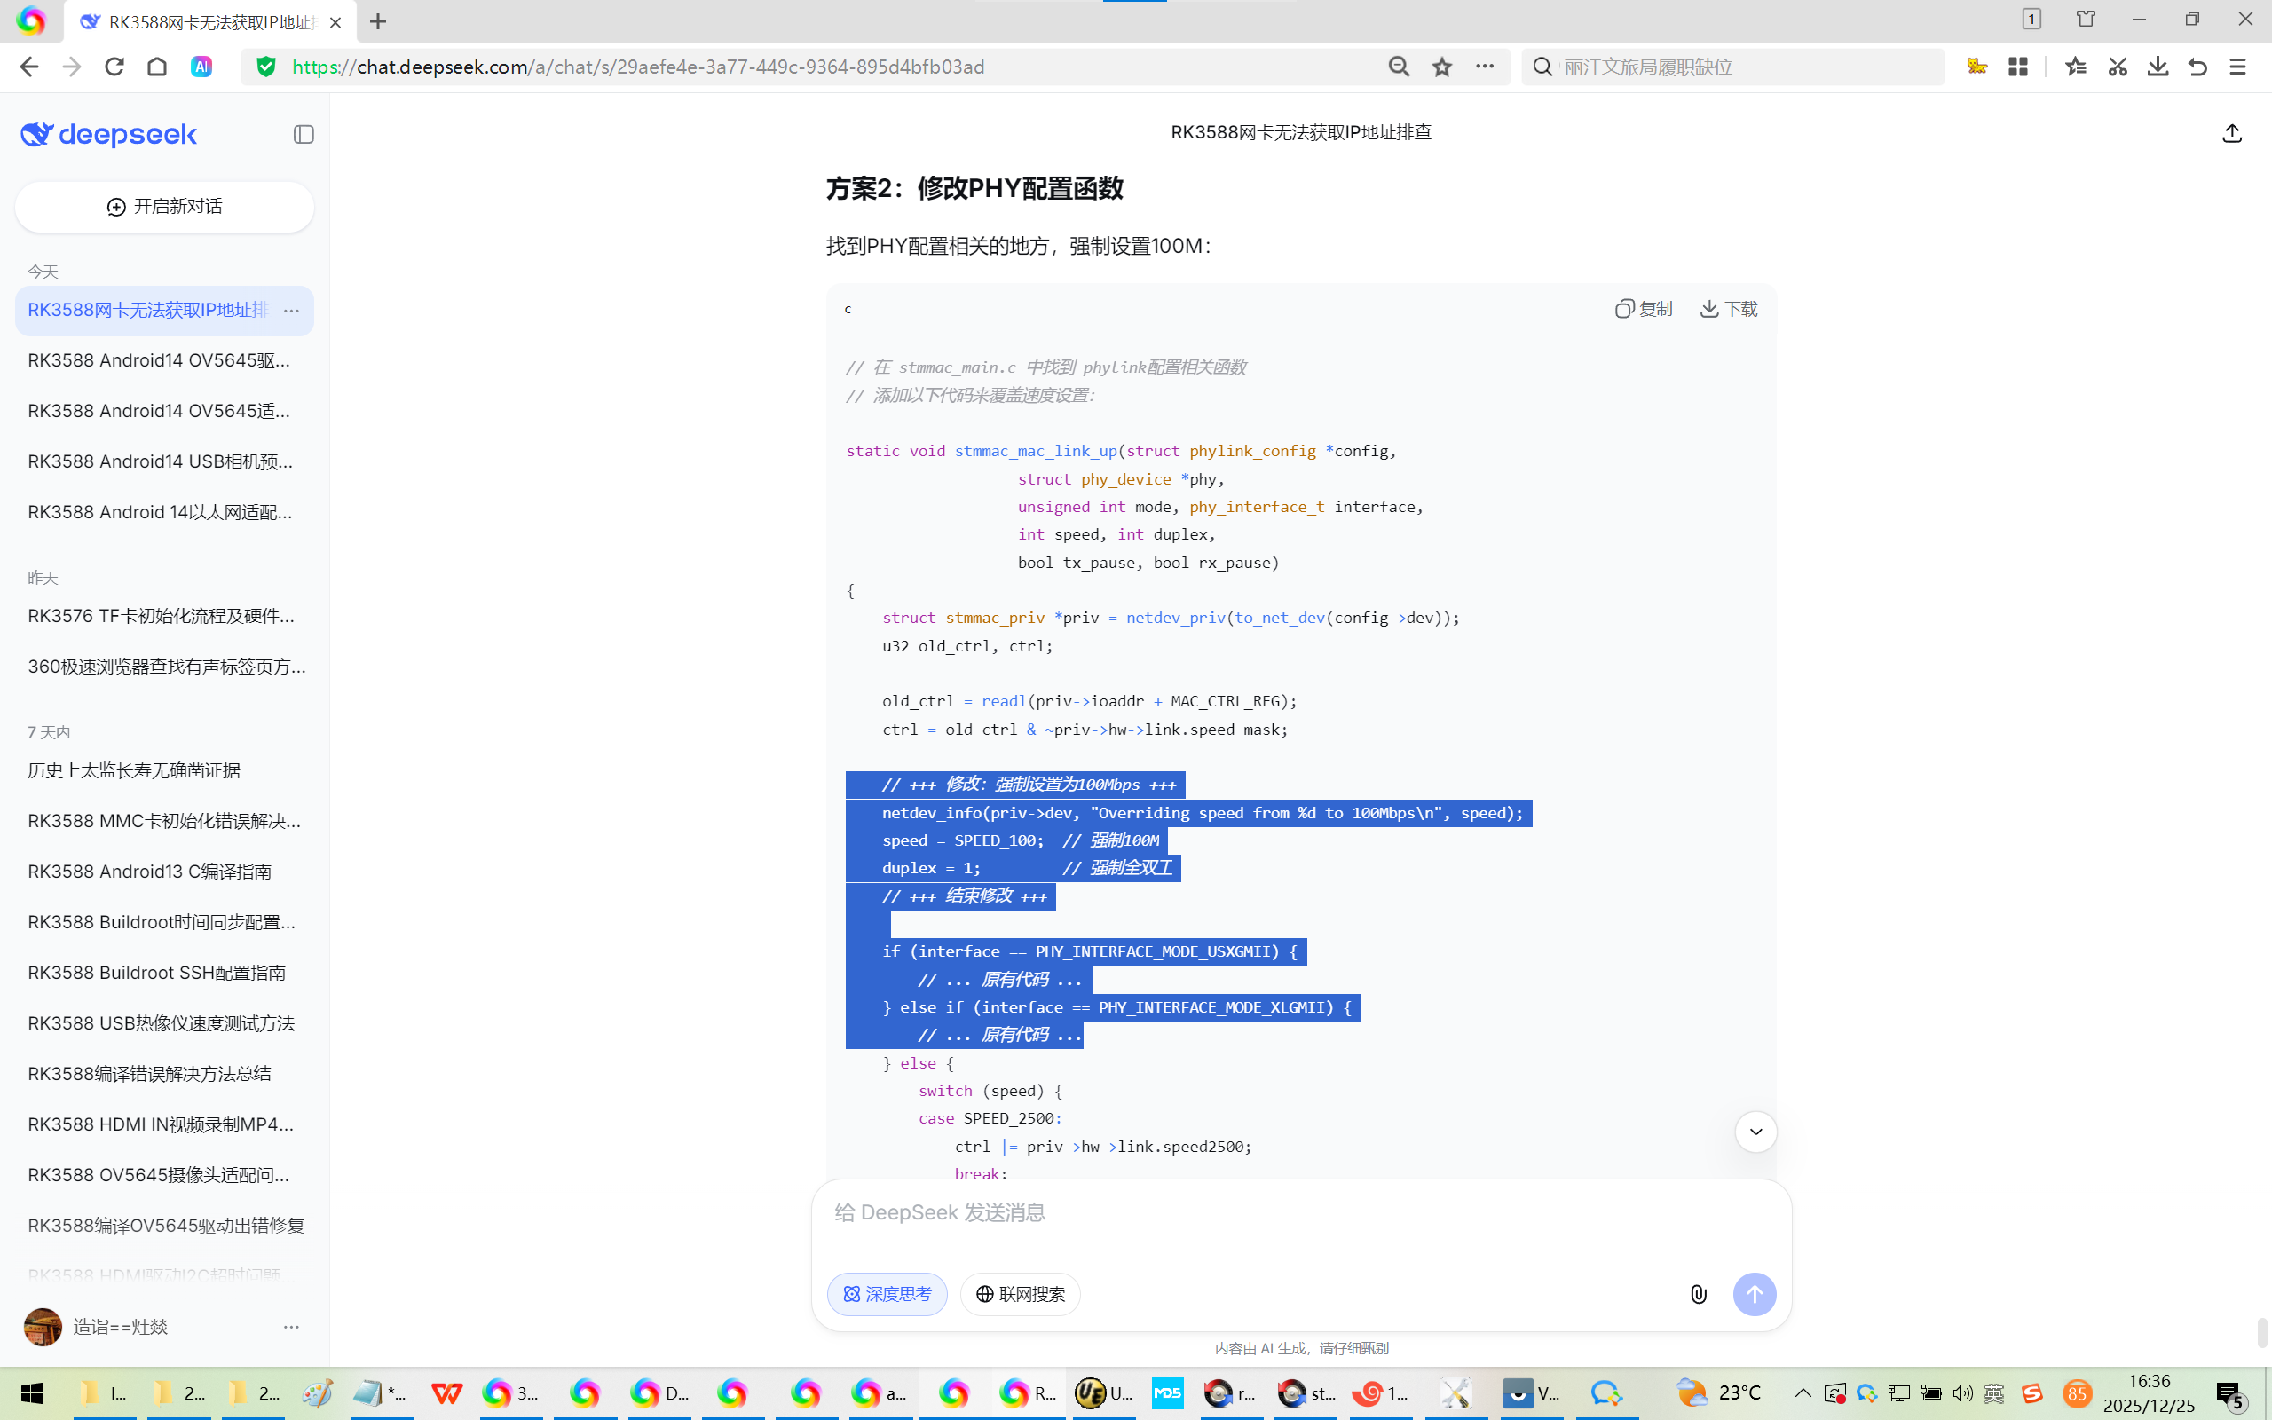Copy the code block with 复制

click(1644, 309)
